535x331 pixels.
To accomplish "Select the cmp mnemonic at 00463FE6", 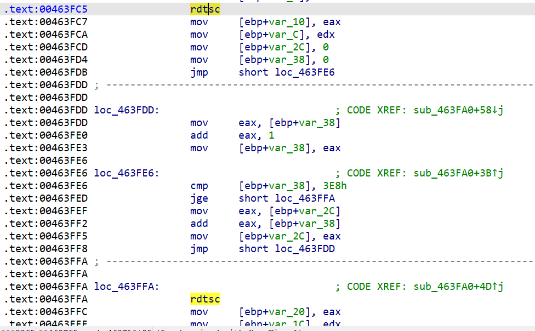I will (199, 186).
